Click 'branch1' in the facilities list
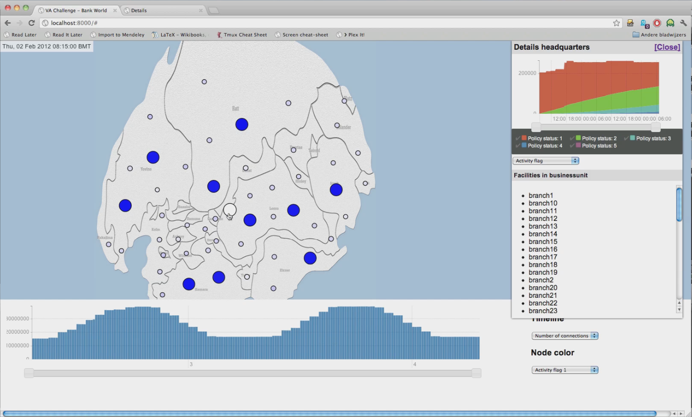Screen dimensions: 692x417 [541, 196]
